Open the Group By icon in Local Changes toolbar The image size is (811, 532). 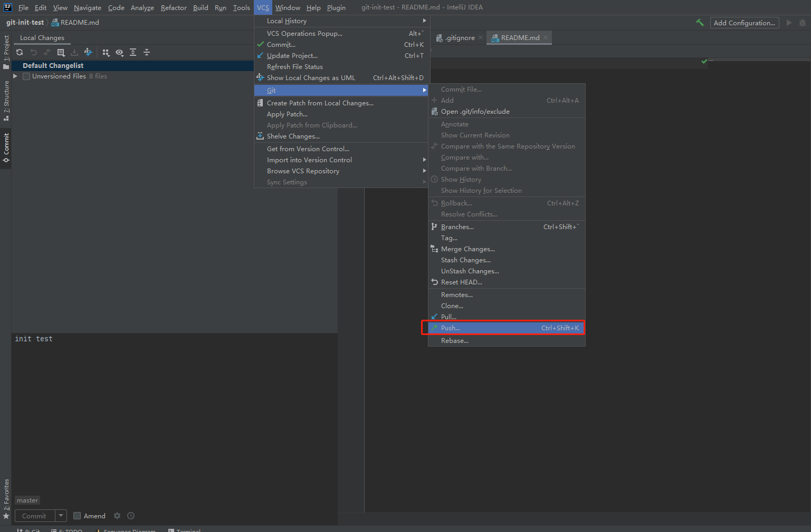106,52
